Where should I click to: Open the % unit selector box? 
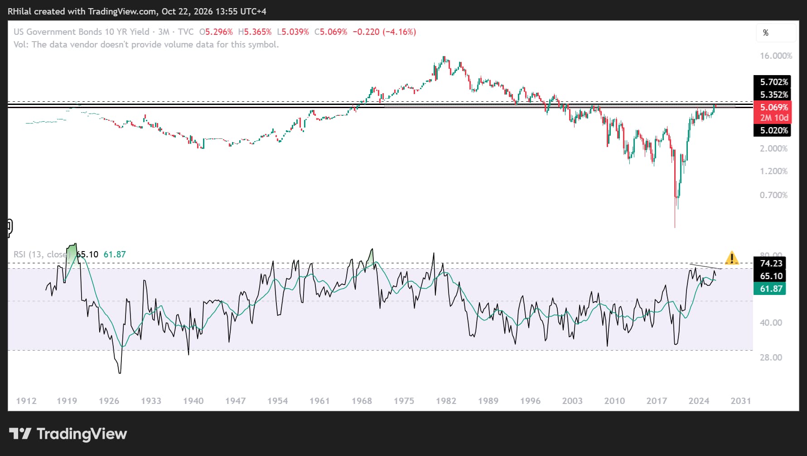[776, 33]
